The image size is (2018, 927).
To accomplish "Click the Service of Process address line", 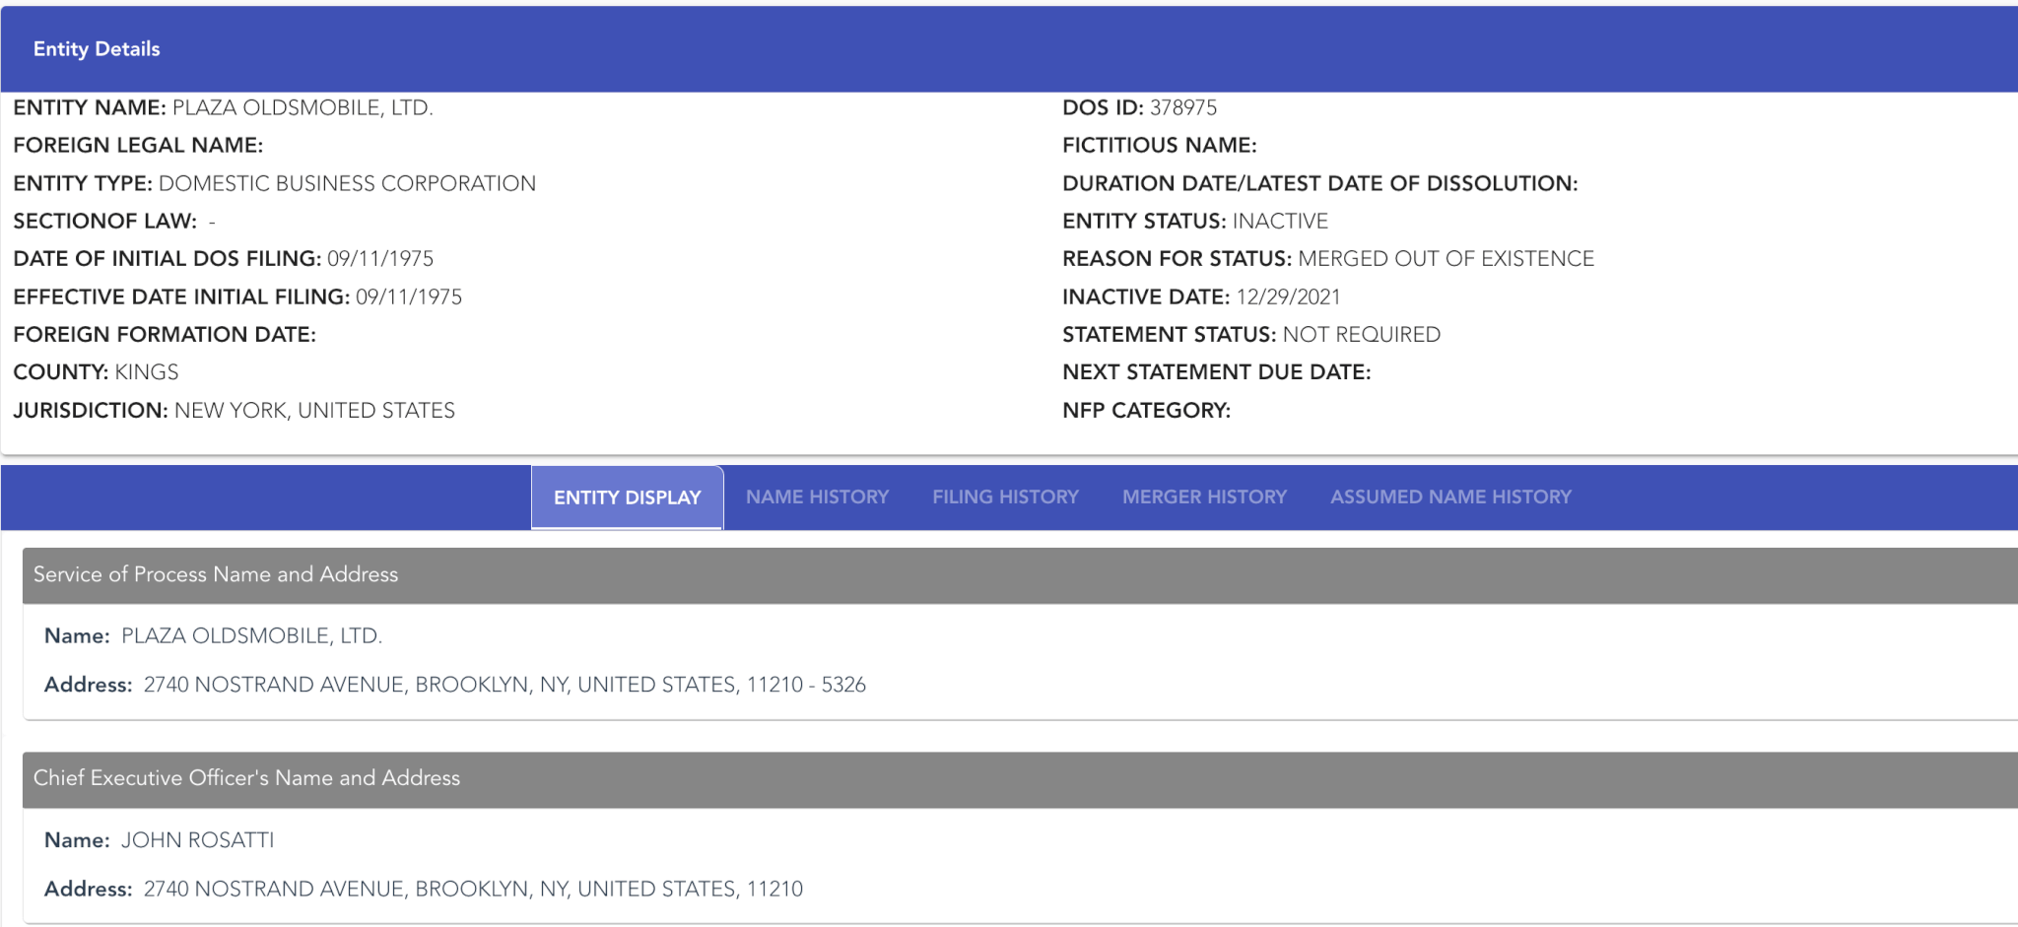I will click(504, 685).
